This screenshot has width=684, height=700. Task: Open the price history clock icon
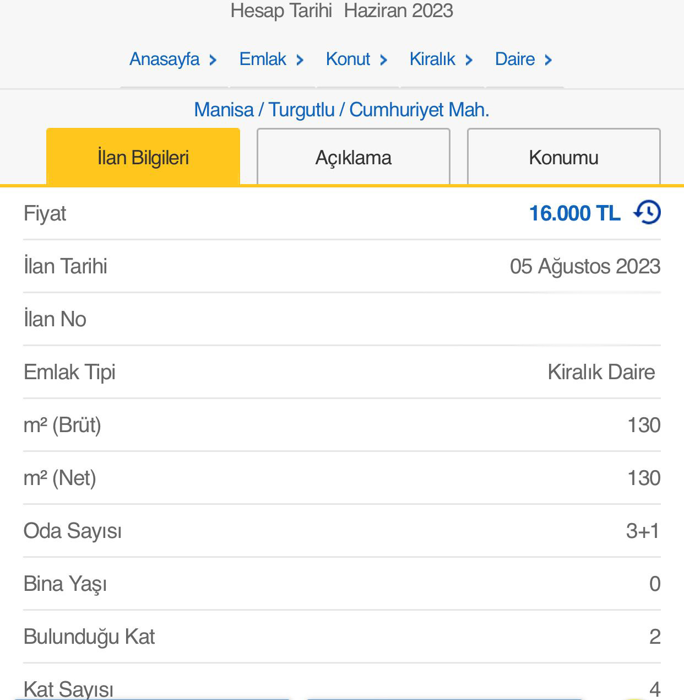(647, 212)
